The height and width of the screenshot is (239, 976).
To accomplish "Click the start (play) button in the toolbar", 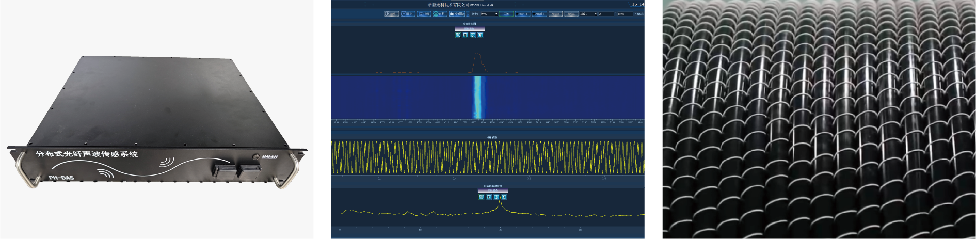I will 392,14.
